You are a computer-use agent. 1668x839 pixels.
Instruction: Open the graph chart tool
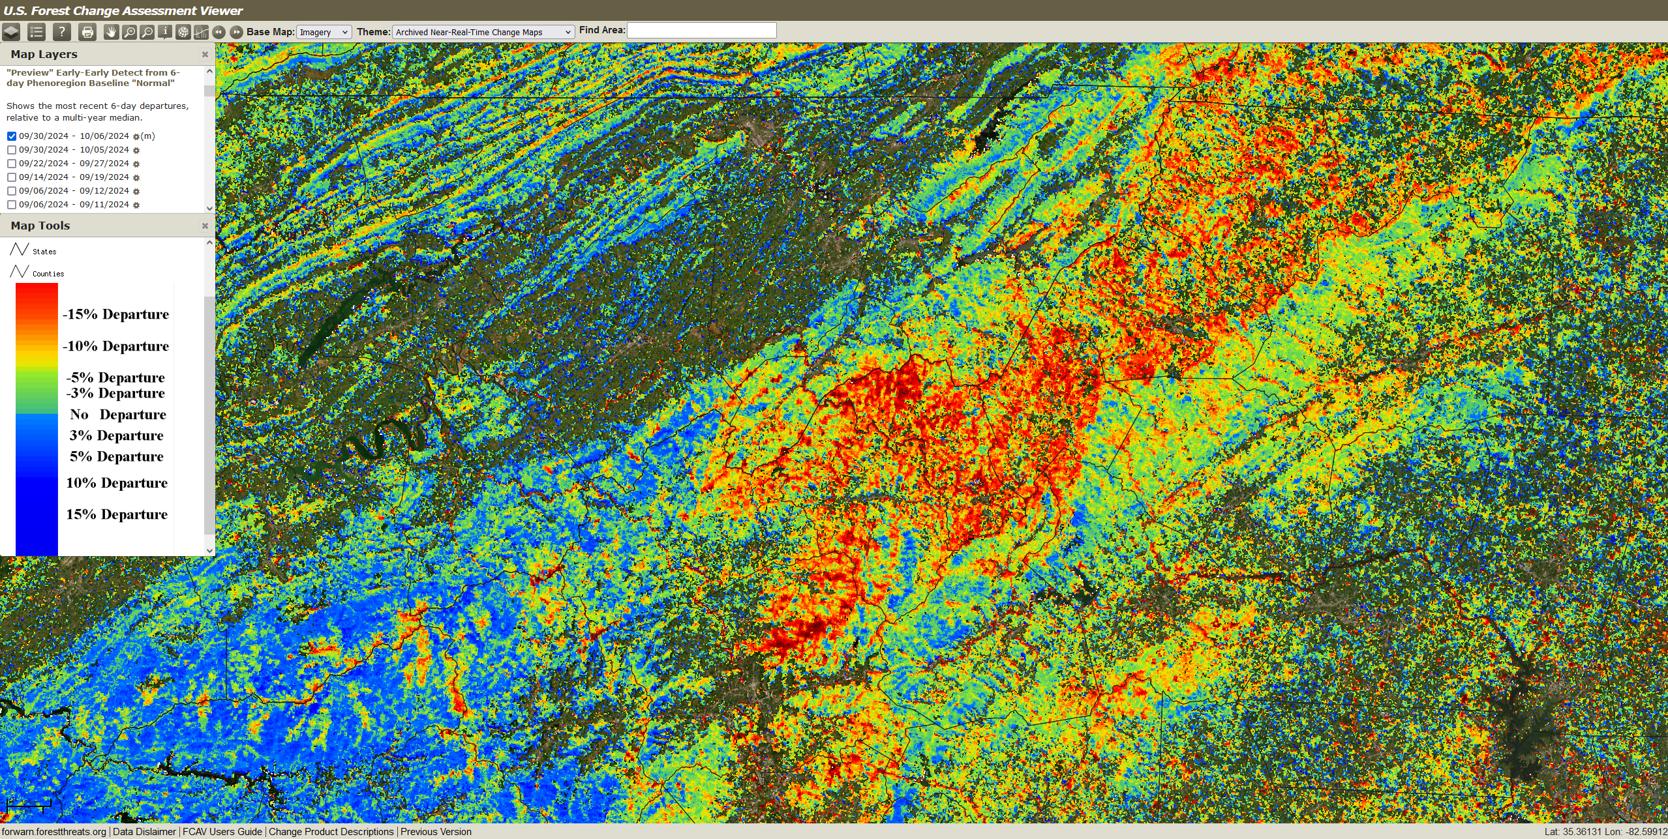click(x=201, y=32)
